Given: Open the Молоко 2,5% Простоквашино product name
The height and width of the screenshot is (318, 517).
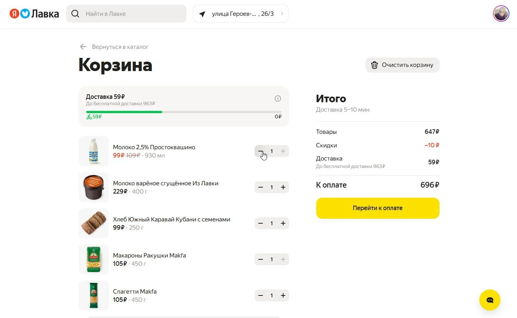Looking at the screenshot, I should [154, 147].
